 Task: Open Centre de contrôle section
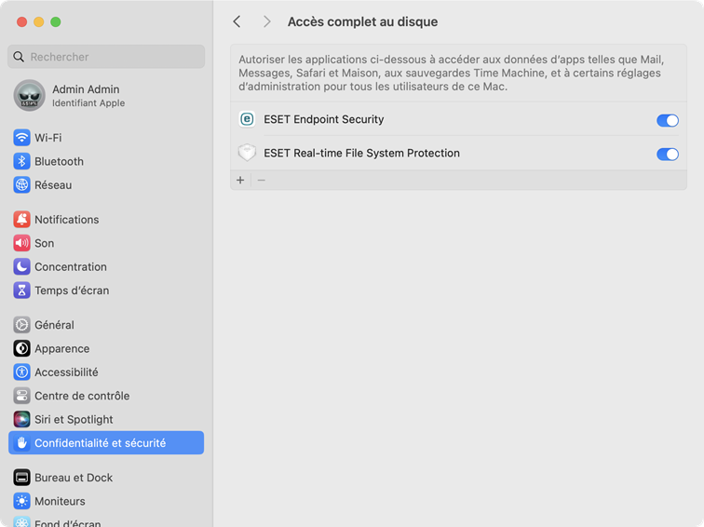click(x=82, y=396)
